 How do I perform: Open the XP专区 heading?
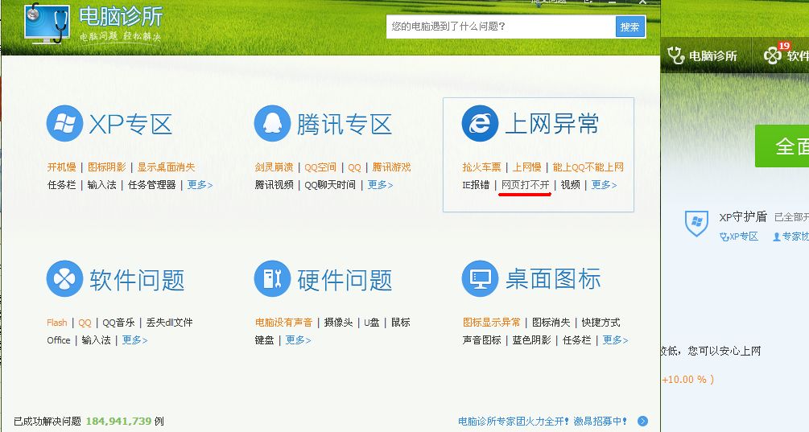(x=130, y=124)
